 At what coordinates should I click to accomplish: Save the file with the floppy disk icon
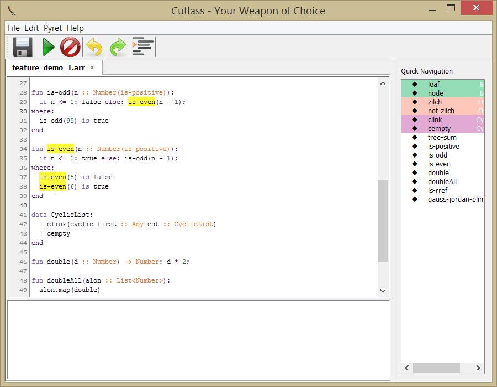pos(23,47)
